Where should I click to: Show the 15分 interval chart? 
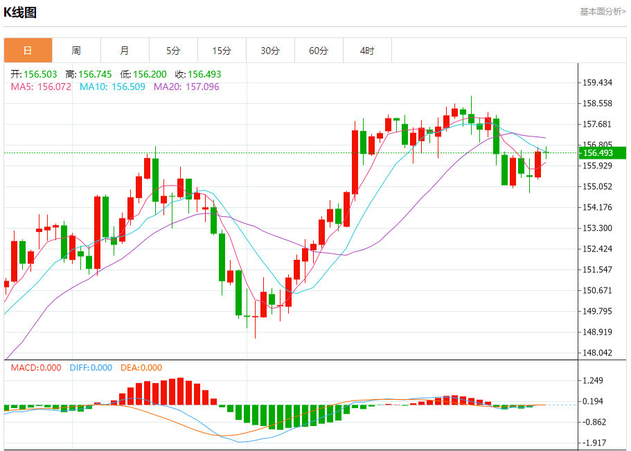click(x=222, y=51)
